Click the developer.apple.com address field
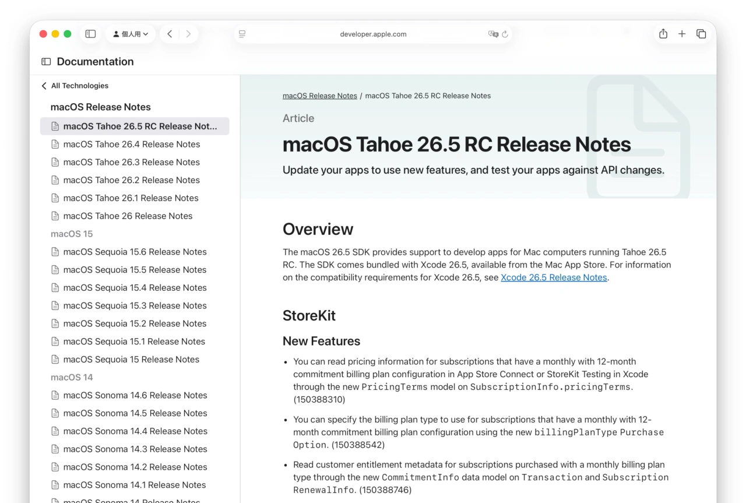This screenshot has height=503, width=746. pos(373,34)
